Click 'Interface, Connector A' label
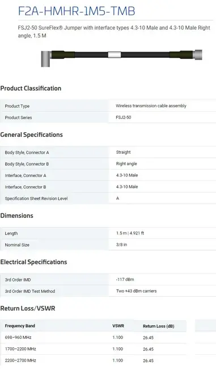Viewport: 216px width, 374px height. [26, 175]
